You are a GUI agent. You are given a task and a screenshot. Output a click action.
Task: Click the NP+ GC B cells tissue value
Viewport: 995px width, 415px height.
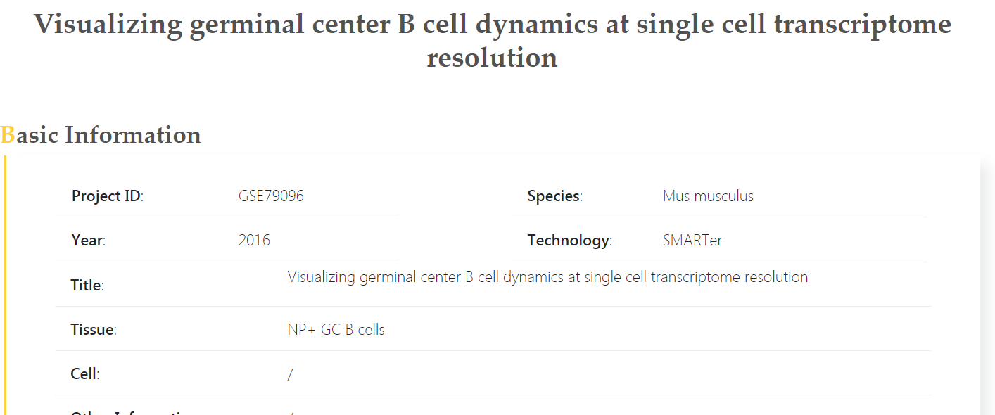pyautogui.click(x=336, y=329)
